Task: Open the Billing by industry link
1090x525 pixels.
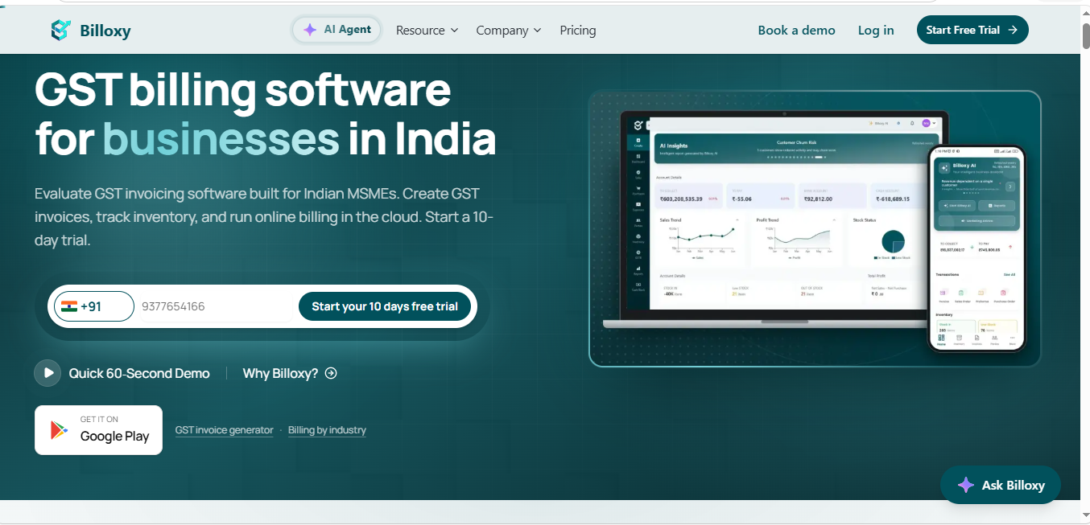Action: point(327,430)
